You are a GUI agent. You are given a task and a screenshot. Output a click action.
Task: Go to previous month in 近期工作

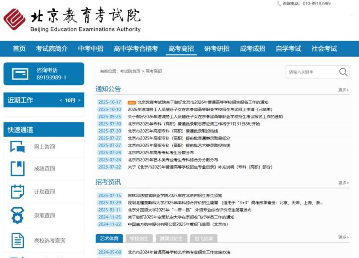[61, 101]
